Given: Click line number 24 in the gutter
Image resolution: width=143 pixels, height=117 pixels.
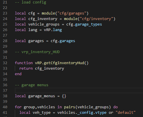Looking at the screenshot, I should [5, 19].
